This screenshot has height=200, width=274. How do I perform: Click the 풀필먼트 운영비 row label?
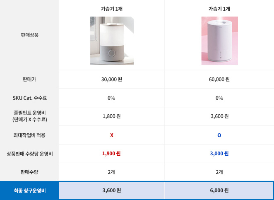(29, 116)
